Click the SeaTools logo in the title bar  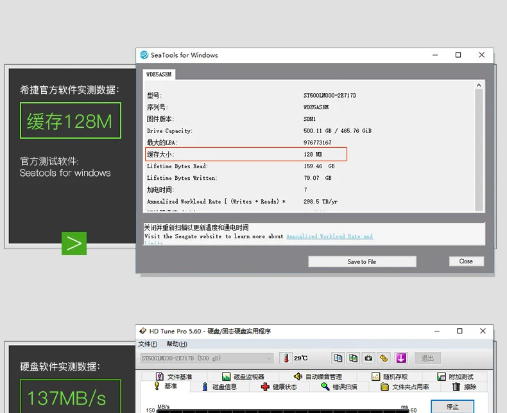coord(144,55)
